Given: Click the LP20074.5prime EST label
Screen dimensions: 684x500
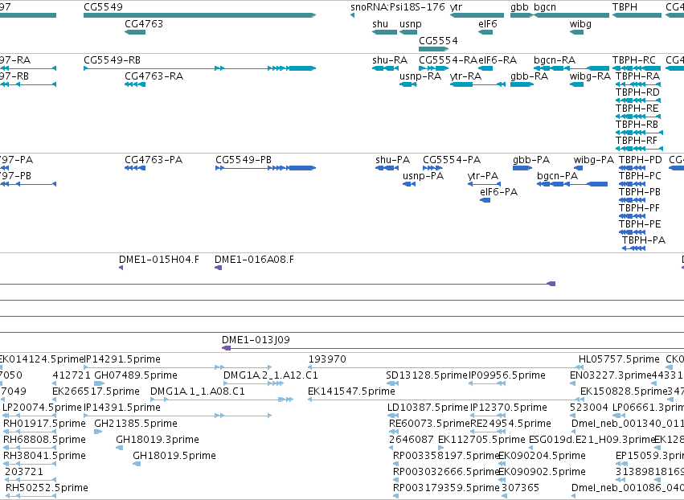Looking at the screenshot, I should 42,408.
